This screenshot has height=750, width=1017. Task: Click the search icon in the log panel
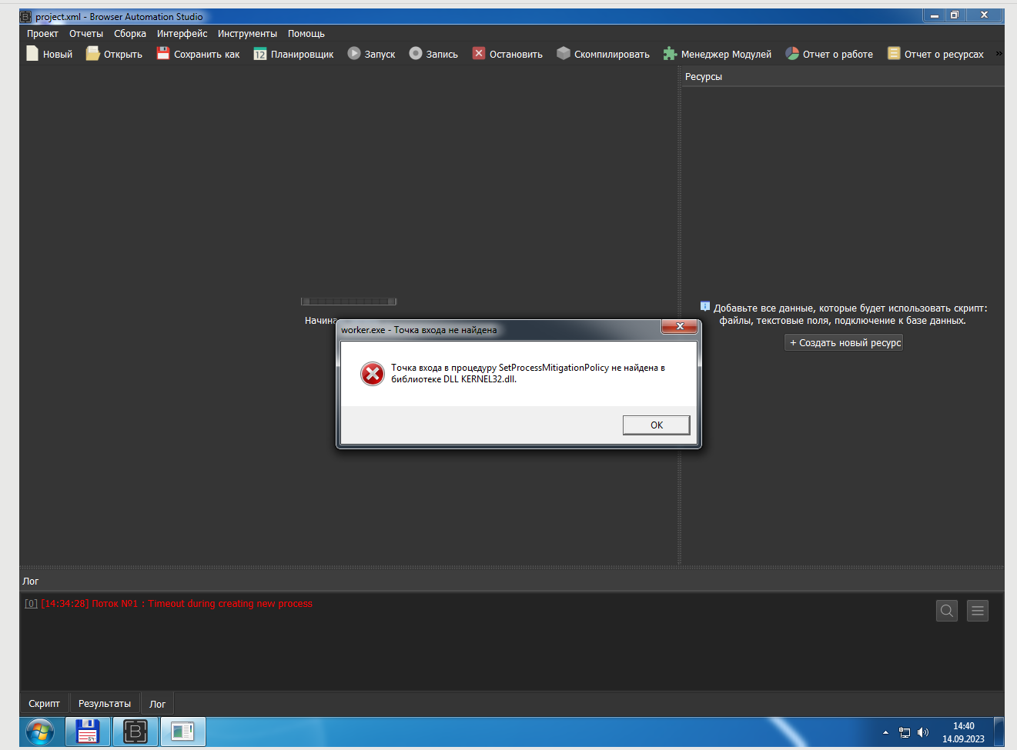coord(946,610)
